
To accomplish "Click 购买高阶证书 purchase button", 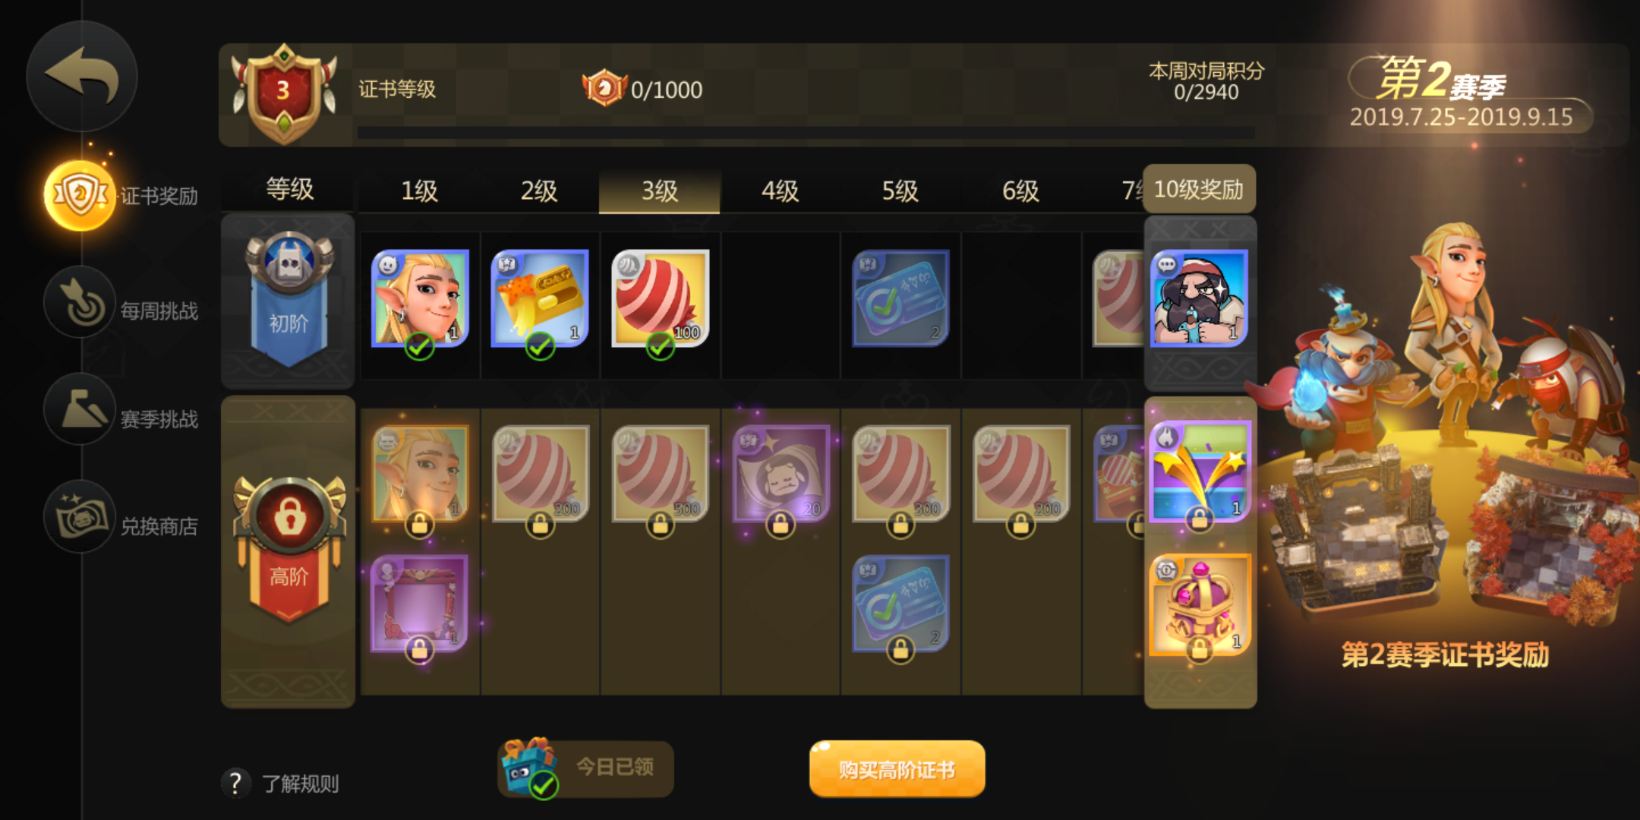I will click(x=897, y=769).
